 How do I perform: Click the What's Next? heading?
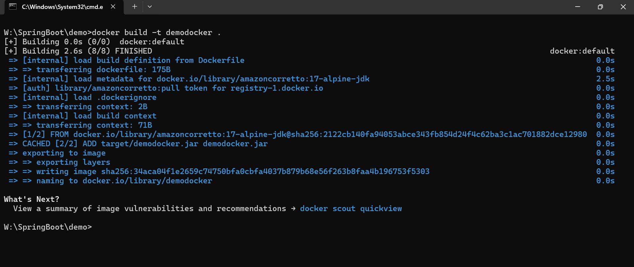coord(31,199)
